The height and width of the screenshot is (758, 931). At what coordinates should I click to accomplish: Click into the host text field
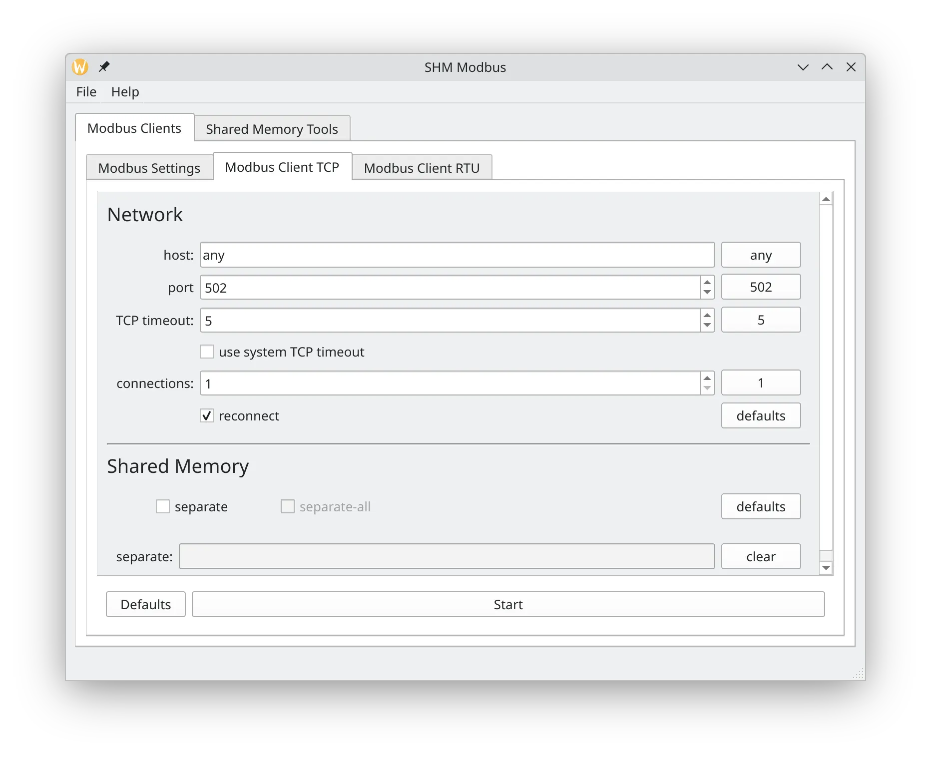457,255
